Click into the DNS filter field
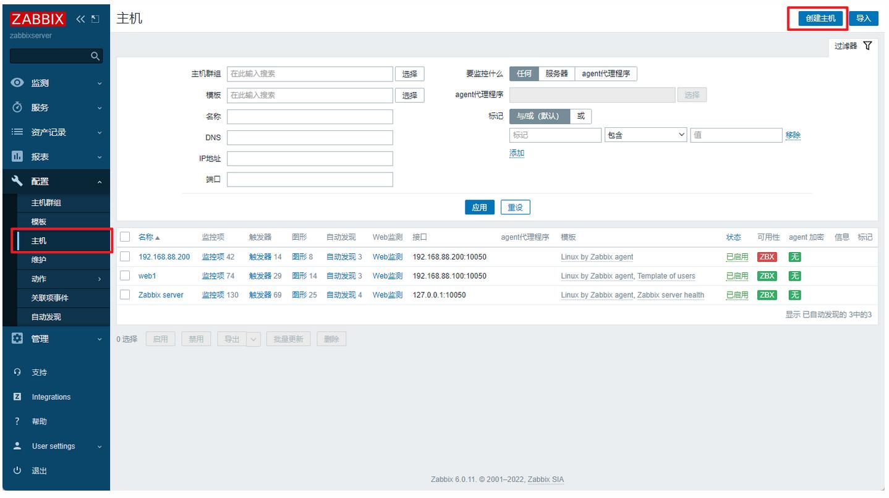 (x=310, y=138)
